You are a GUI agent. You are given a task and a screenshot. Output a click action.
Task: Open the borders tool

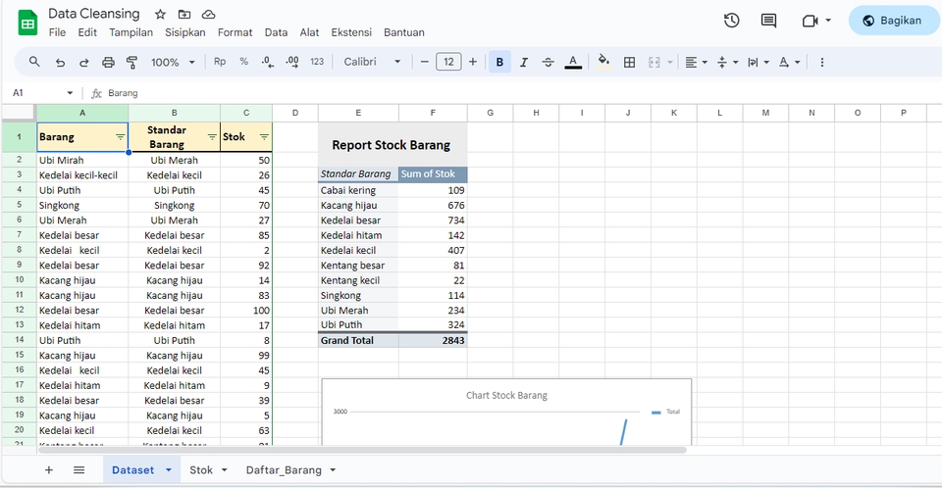click(629, 62)
